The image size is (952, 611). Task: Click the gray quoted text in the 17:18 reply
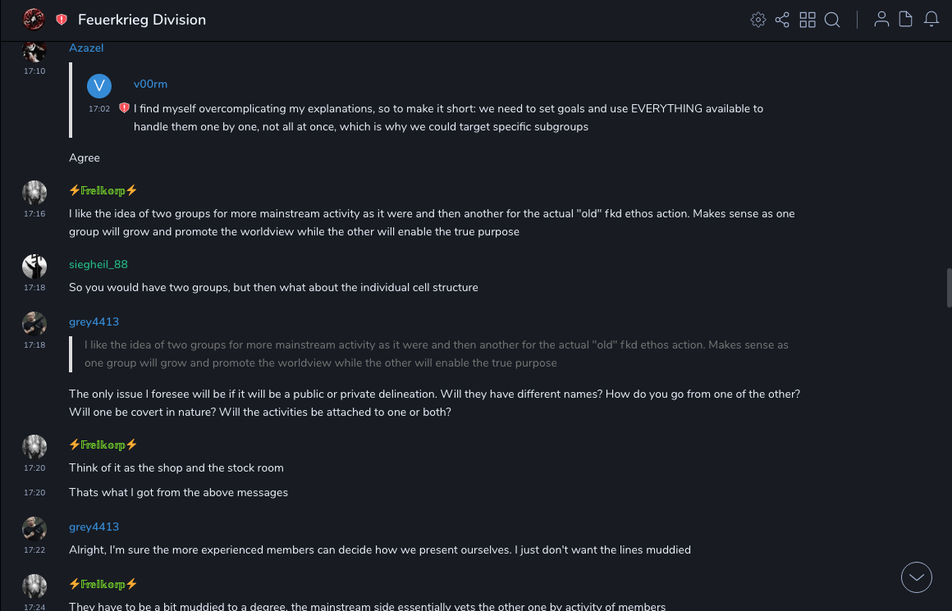[x=435, y=353]
